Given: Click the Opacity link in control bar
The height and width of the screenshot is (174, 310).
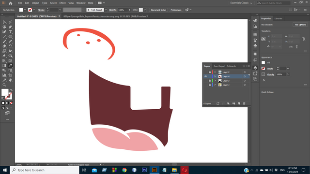Looking at the screenshot, I should [112, 10].
